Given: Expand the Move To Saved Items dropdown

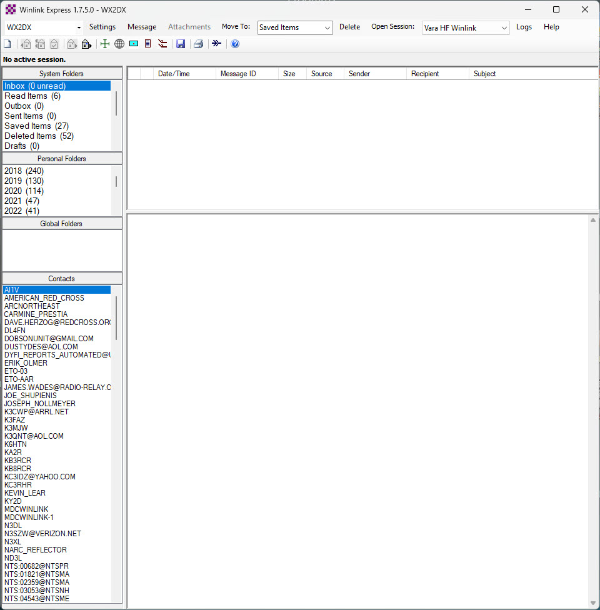Looking at the screenshot, I should pyautogui.click(x=327, y=27).
